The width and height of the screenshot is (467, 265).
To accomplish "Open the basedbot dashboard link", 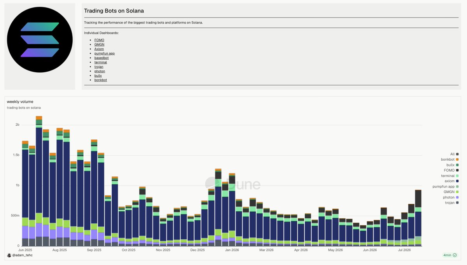I will click(x=102, y=58).
